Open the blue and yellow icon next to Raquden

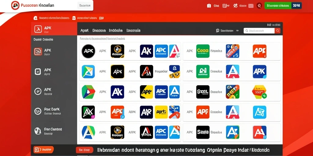174,71
